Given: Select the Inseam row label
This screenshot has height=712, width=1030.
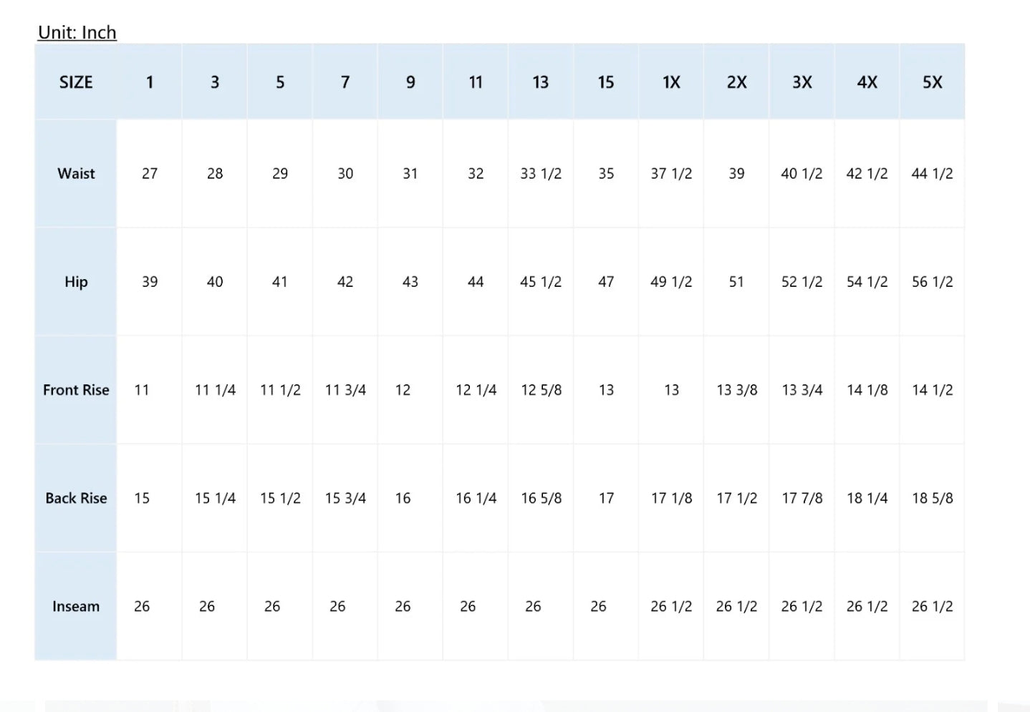Looking at the screenshot, I should click(x=76, y=606).
